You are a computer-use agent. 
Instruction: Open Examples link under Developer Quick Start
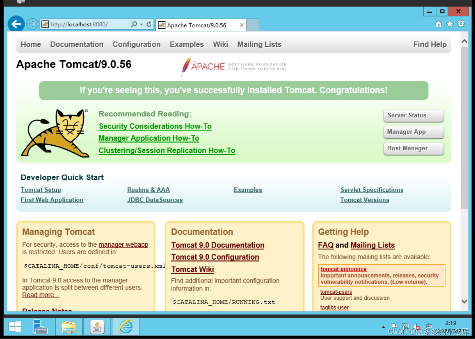click(x=248, y=190)
